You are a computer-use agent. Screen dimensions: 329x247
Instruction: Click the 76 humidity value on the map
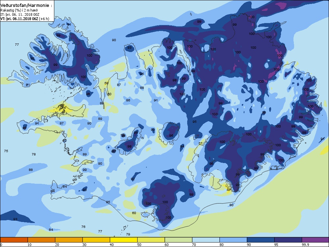[83, 227]
